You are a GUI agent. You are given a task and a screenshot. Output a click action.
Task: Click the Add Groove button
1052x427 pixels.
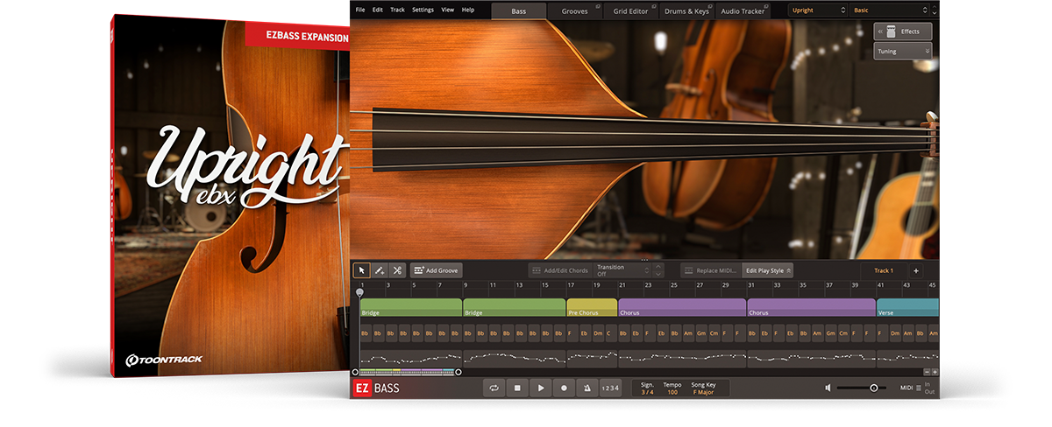pos(436,271)
